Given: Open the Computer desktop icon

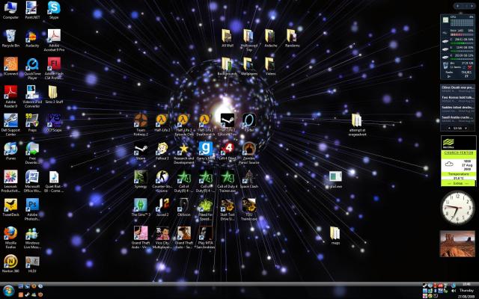Looking at the screenshot, I should click(10, 10).
